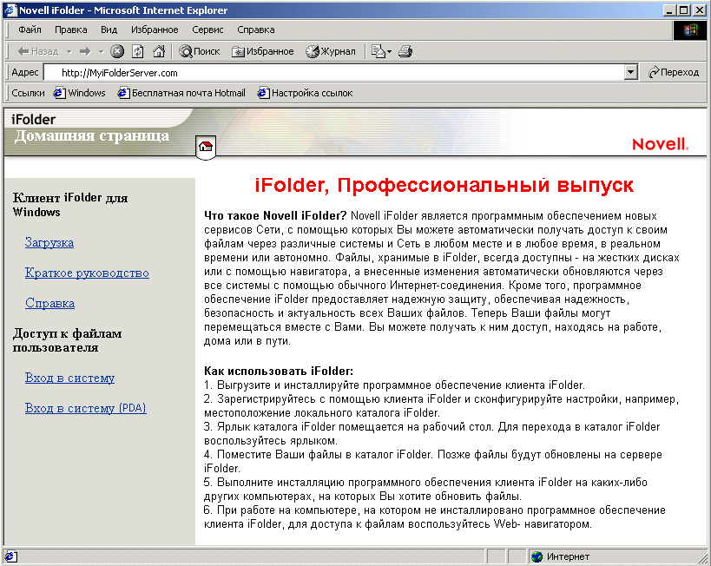Viewport: 711px width, 566px height.
Task: Open the Вид menu
Action: 109,30
